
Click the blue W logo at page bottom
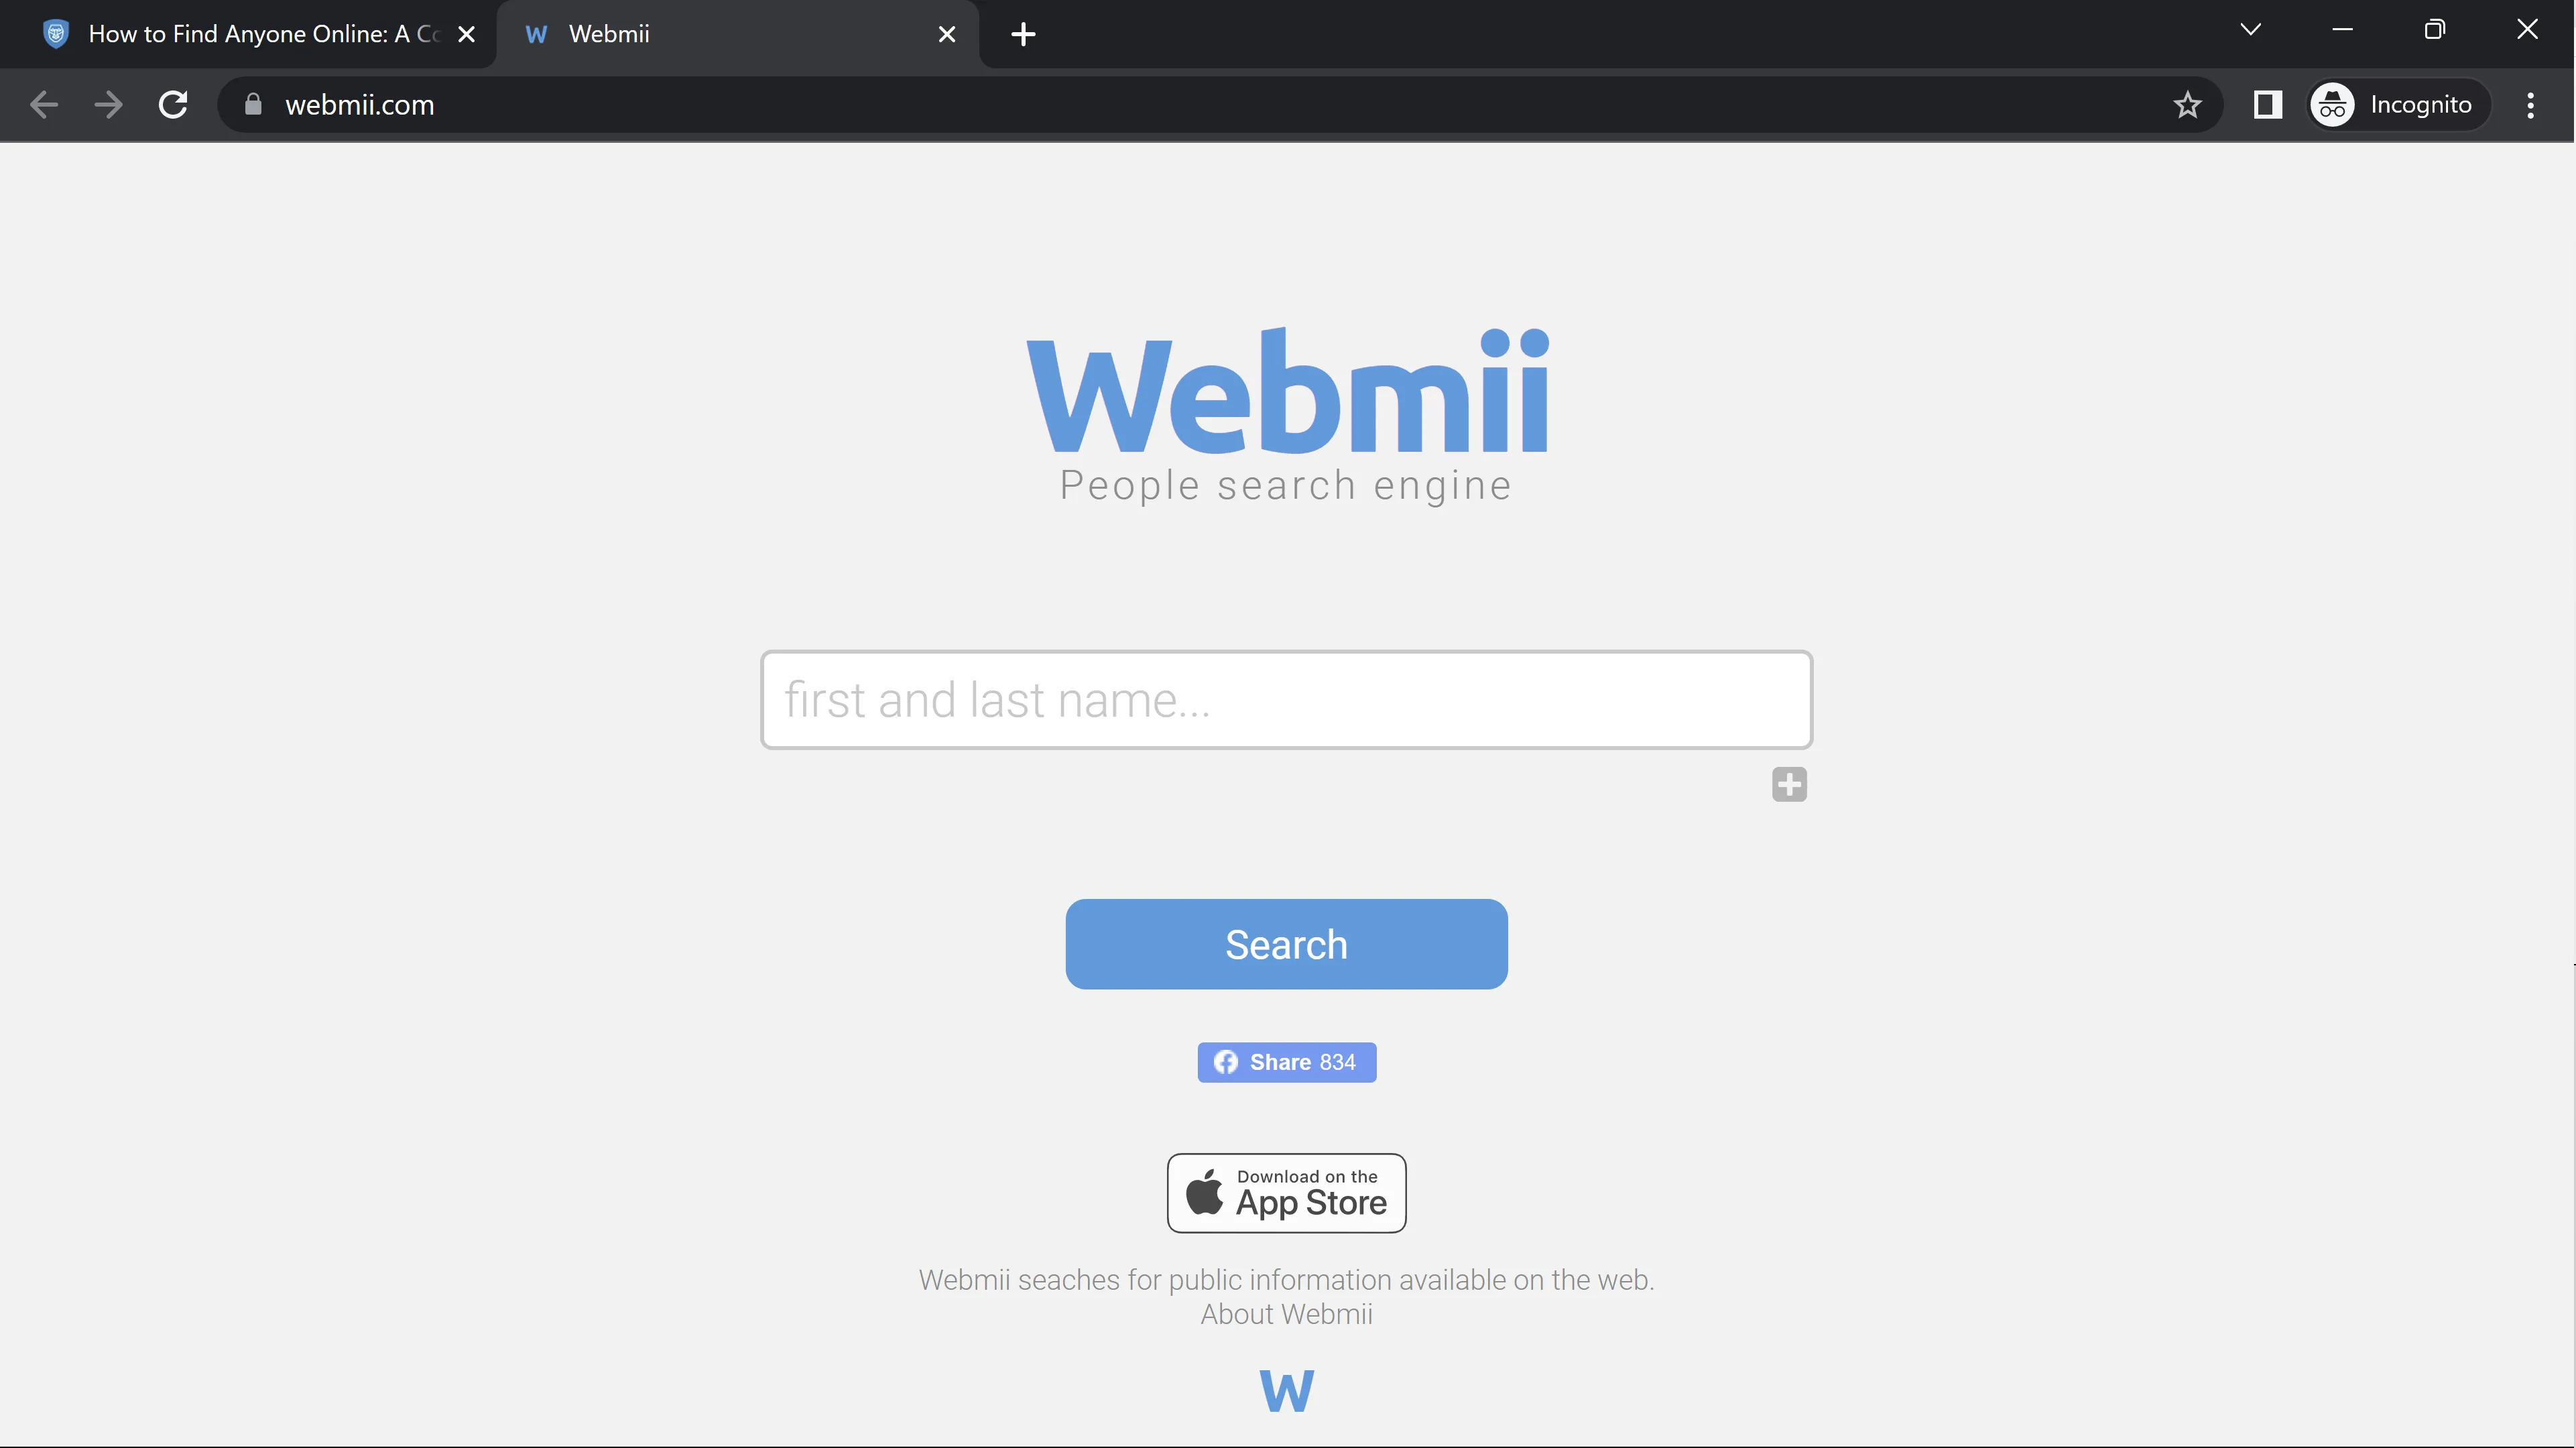pyautogui.click(x=1287, y=1391)
